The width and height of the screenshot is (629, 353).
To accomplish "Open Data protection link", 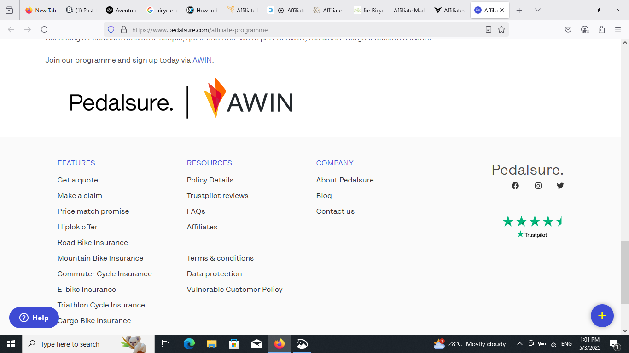I will click(x=214, y=274).
